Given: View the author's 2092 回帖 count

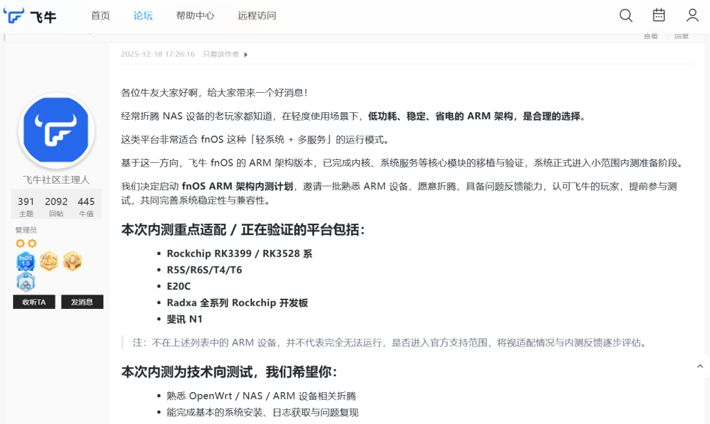Looking at the screenshot, I should coord(56,206).
